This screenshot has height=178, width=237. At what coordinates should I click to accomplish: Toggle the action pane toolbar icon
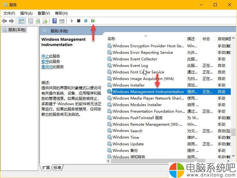[62, 21]
